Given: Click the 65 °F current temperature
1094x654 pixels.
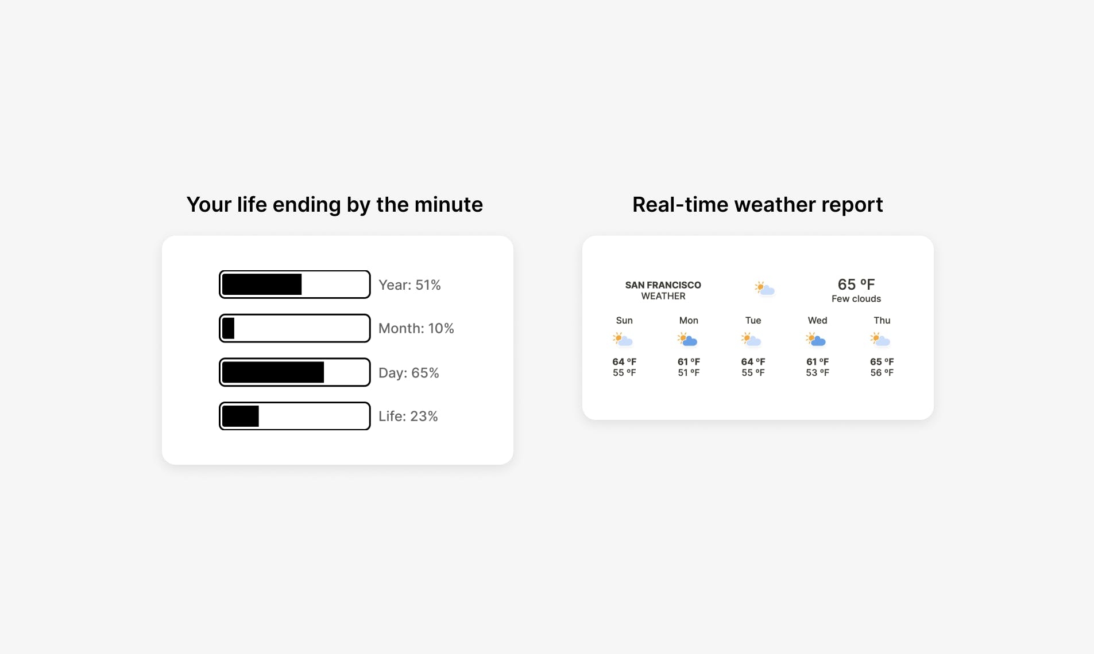Looking at the screenshot, I should click(x=856, y=284).
